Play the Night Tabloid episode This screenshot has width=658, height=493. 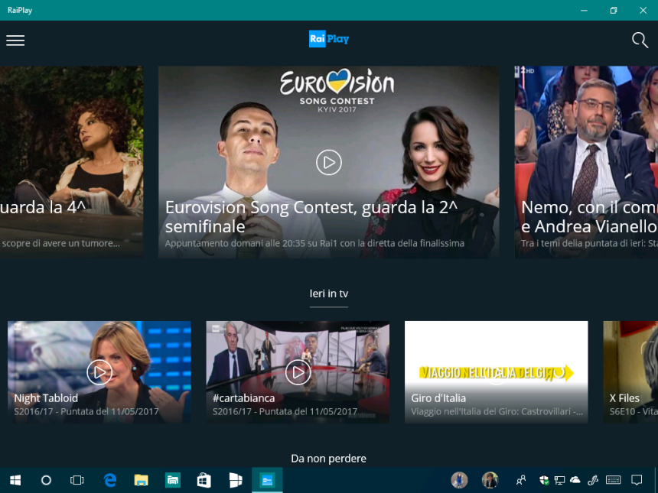click(99, 372)
